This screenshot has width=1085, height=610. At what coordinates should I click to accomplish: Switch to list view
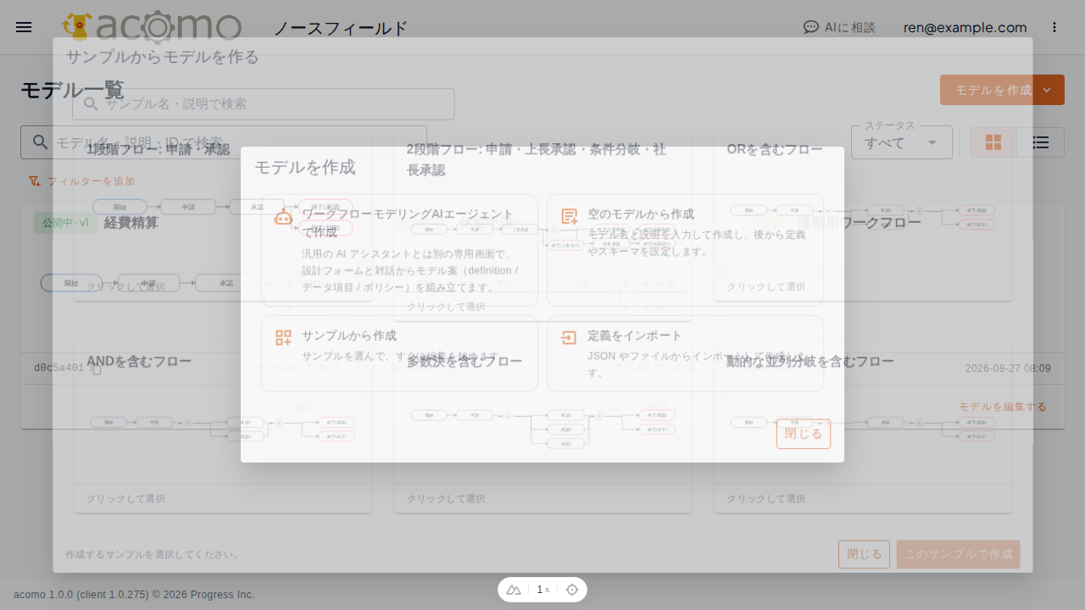[x=1040, y=142]
